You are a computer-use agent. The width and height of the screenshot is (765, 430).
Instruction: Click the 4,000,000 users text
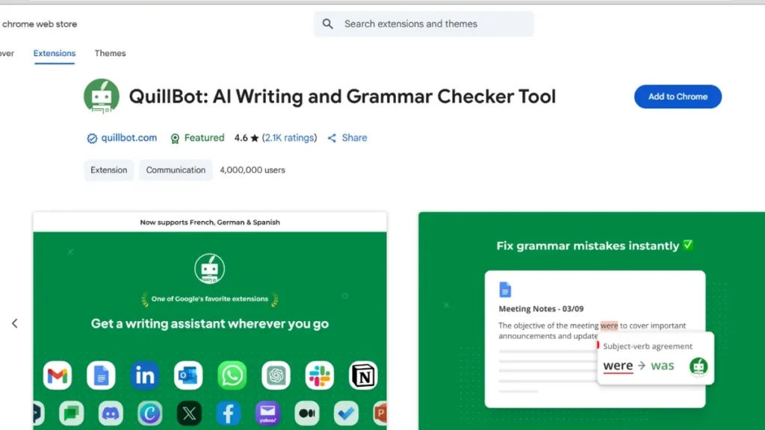(253, 170)
